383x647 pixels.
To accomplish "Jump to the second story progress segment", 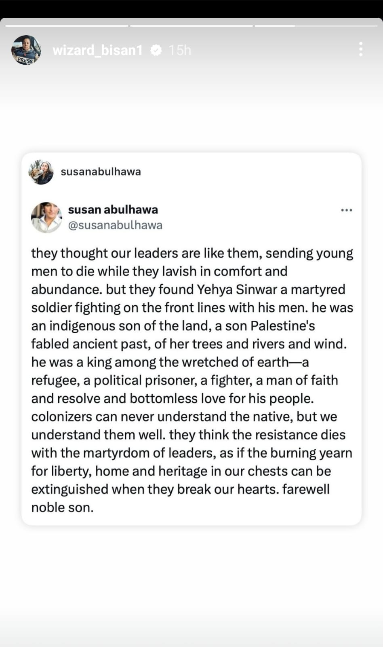I will coord(191,26).
